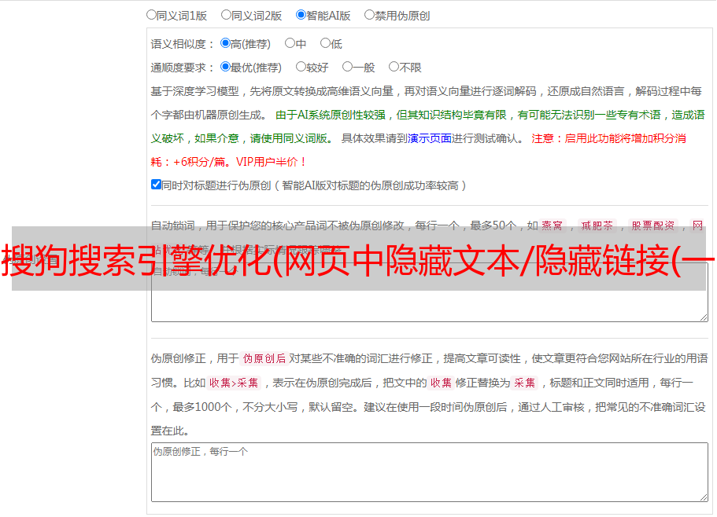Set 通顺度要求 to 较好
The image size is (717, 517).
(301, 67)
